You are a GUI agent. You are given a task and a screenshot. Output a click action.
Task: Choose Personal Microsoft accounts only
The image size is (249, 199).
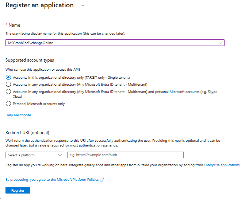point(8,104)
